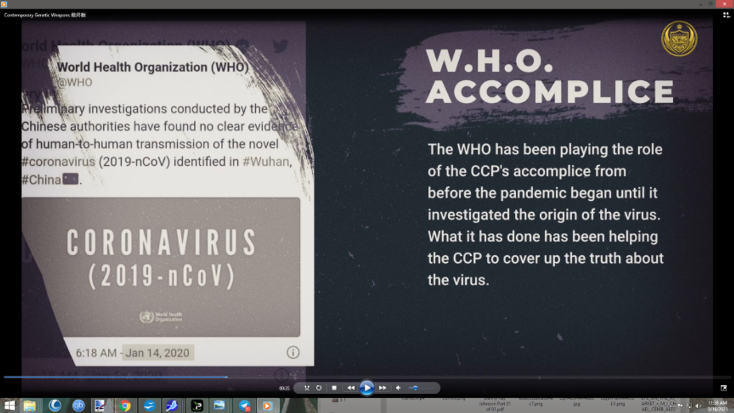The image size is (734, 413).
Task: Open File Explorer from the taskbar
Action: [30, 406]
